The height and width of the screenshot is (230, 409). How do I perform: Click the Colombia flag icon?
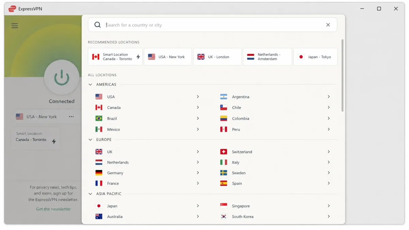click(224, 118)
